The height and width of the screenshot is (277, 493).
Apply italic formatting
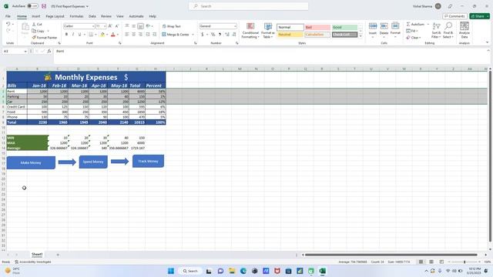coord(73,34)
